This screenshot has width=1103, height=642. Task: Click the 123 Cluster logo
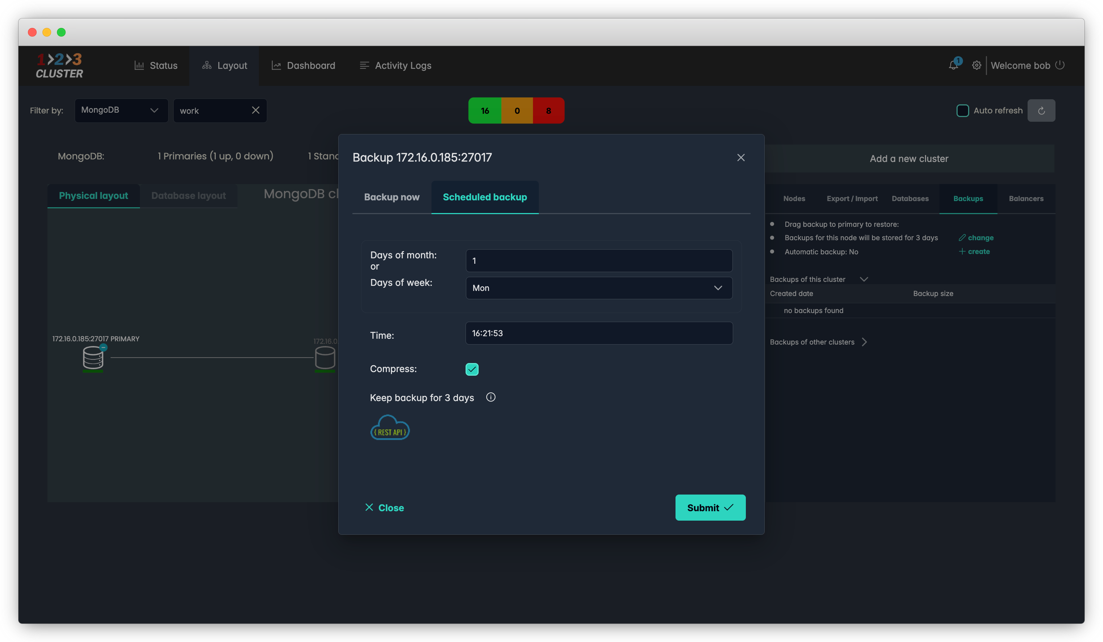[59, 66]
